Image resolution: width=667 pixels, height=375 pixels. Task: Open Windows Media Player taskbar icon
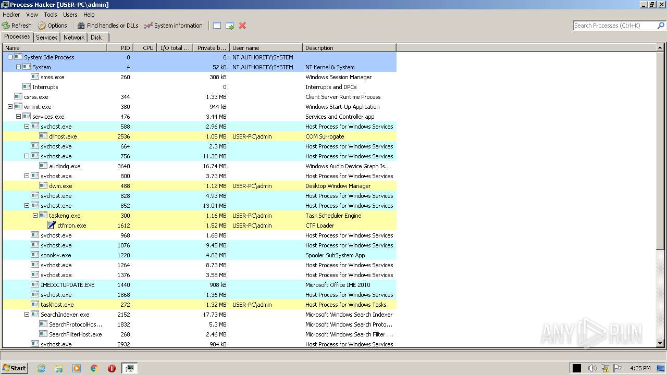[77, 368]
